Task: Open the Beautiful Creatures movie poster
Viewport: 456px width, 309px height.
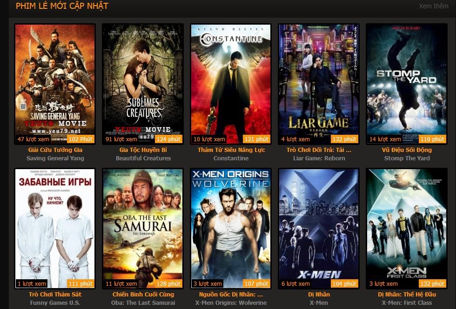Action: (143, 84)
